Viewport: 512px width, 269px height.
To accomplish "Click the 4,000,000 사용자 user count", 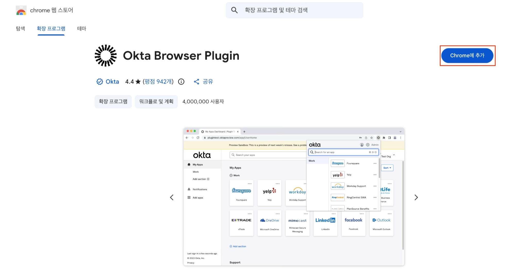I will (x=203, y=102).
